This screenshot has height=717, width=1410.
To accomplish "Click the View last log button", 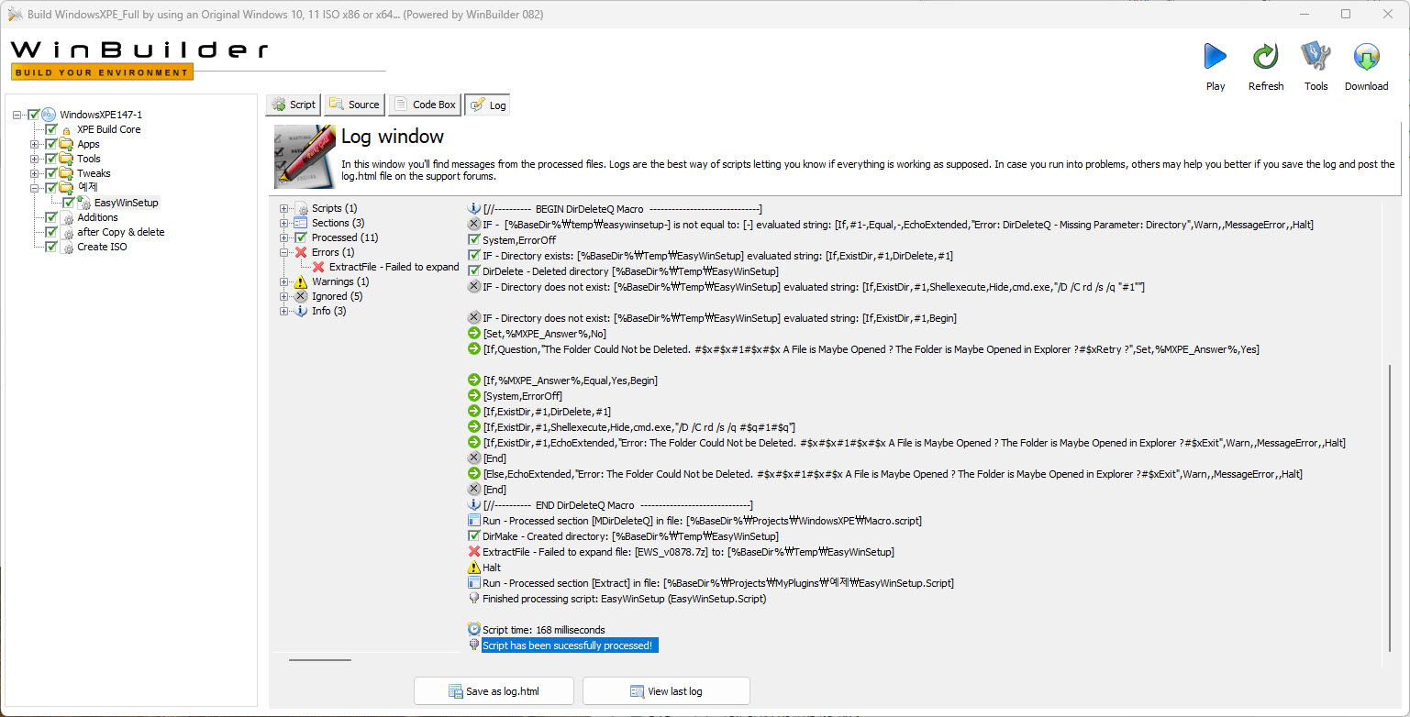I will coord(666,691).
